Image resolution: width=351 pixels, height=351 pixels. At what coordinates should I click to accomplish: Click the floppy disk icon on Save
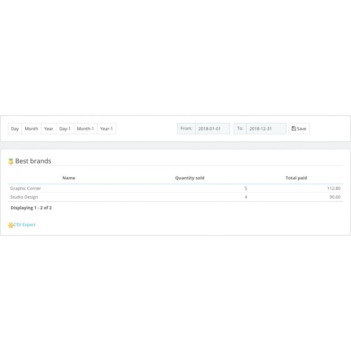(294, 129)
